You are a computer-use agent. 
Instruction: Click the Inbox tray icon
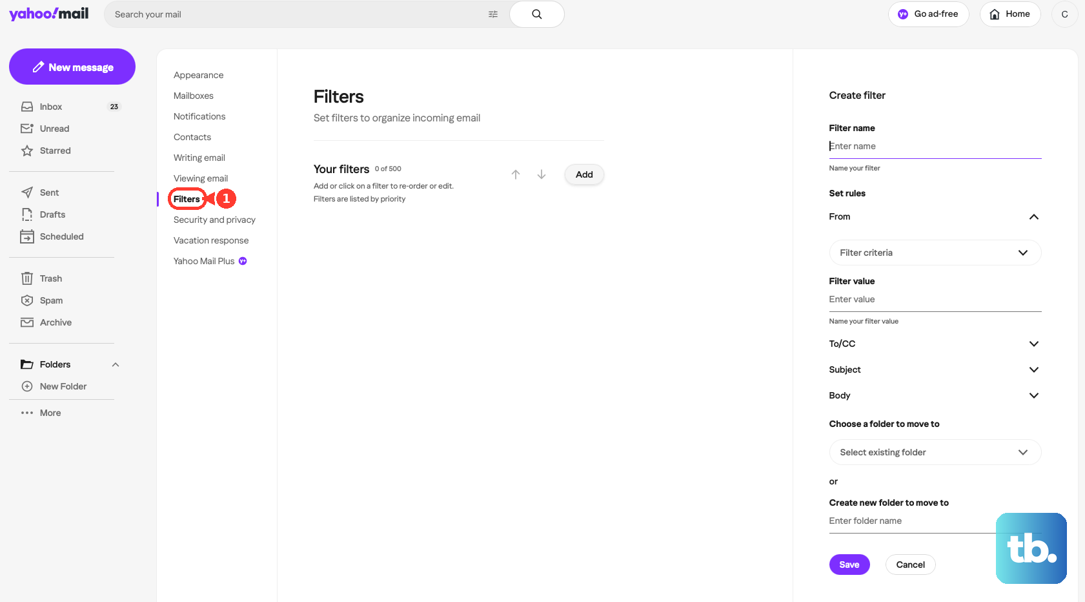click(27, 107)
